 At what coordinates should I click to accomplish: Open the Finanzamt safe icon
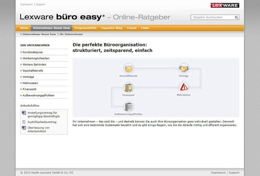[x=129, y=88]
